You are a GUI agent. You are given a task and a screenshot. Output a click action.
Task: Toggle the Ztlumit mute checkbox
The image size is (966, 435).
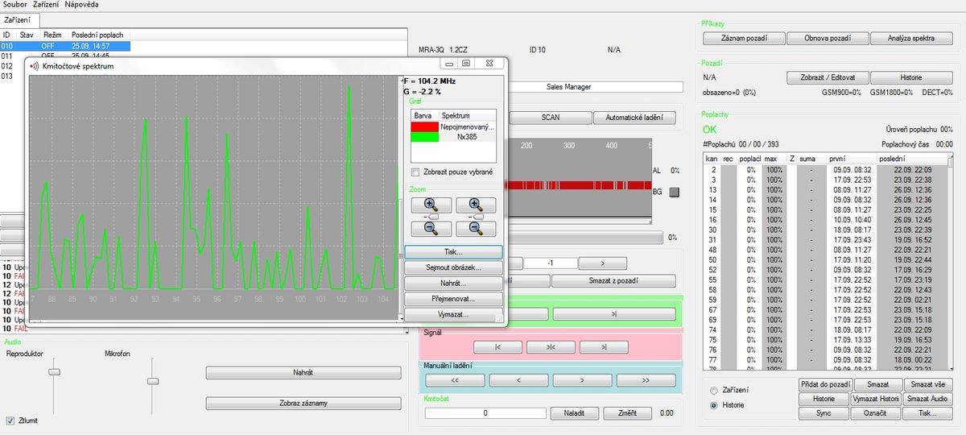pyautogui.click(x=10, y=420)
